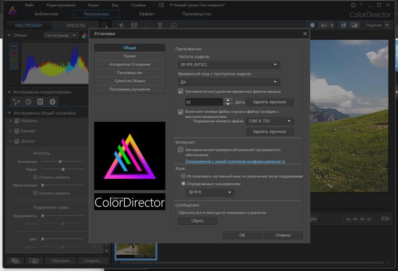Select the split scissors tool in toolbar
The height and width of the screenshot is (271, 398).
121,25
